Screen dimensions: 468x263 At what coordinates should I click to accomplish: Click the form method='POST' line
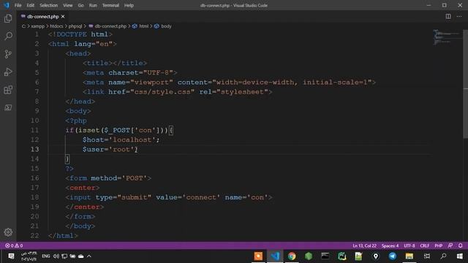[x=108, y=178]
